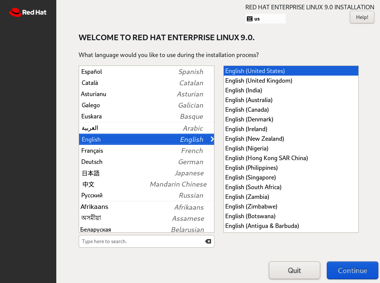Screen dimensions: 380x283
Task: Pick English (Ireland) locale
Action: tap(291, 129)
